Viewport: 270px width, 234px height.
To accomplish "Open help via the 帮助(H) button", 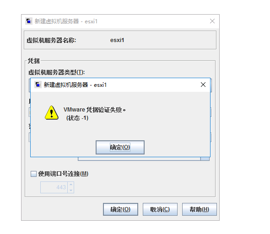I will click(x=200, y=209).
